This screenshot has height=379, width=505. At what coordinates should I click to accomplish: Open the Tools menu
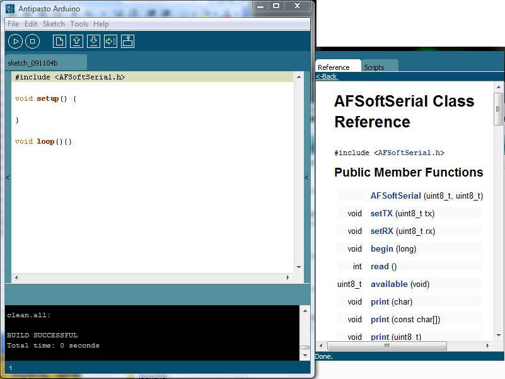click(x=79, y=24)
